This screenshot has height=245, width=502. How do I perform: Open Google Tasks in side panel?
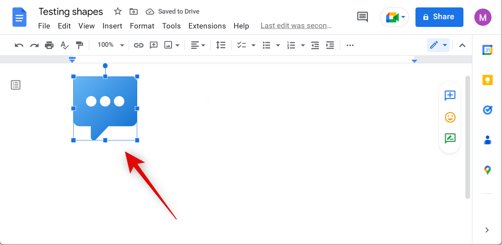click(487, 110)
